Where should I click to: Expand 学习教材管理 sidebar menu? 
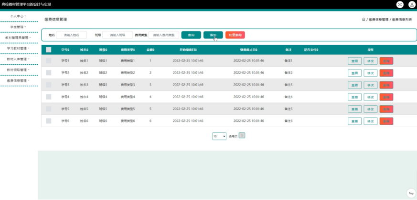(x=18, y=48)
